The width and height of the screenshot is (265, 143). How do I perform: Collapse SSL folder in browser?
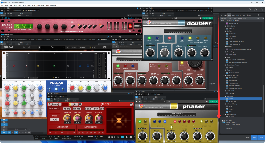tap(224, 57)
